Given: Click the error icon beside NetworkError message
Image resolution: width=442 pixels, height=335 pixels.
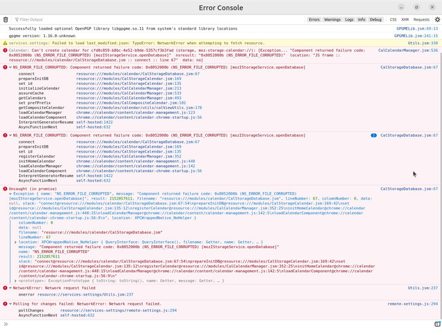Looking at the screenshot, I should 5,288.
